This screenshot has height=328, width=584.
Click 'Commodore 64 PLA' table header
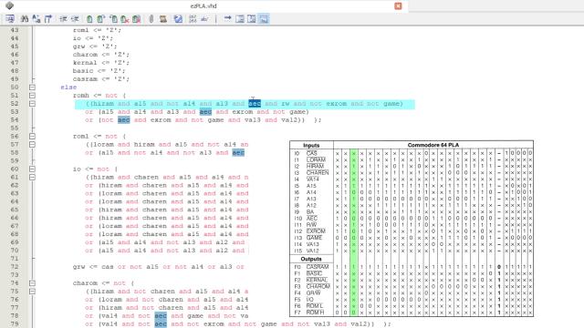pos(433,145)
